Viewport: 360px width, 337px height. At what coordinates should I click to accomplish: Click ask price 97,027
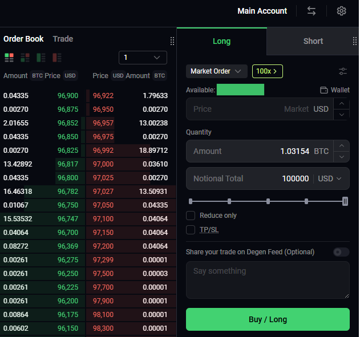click(x=103, y=192)
